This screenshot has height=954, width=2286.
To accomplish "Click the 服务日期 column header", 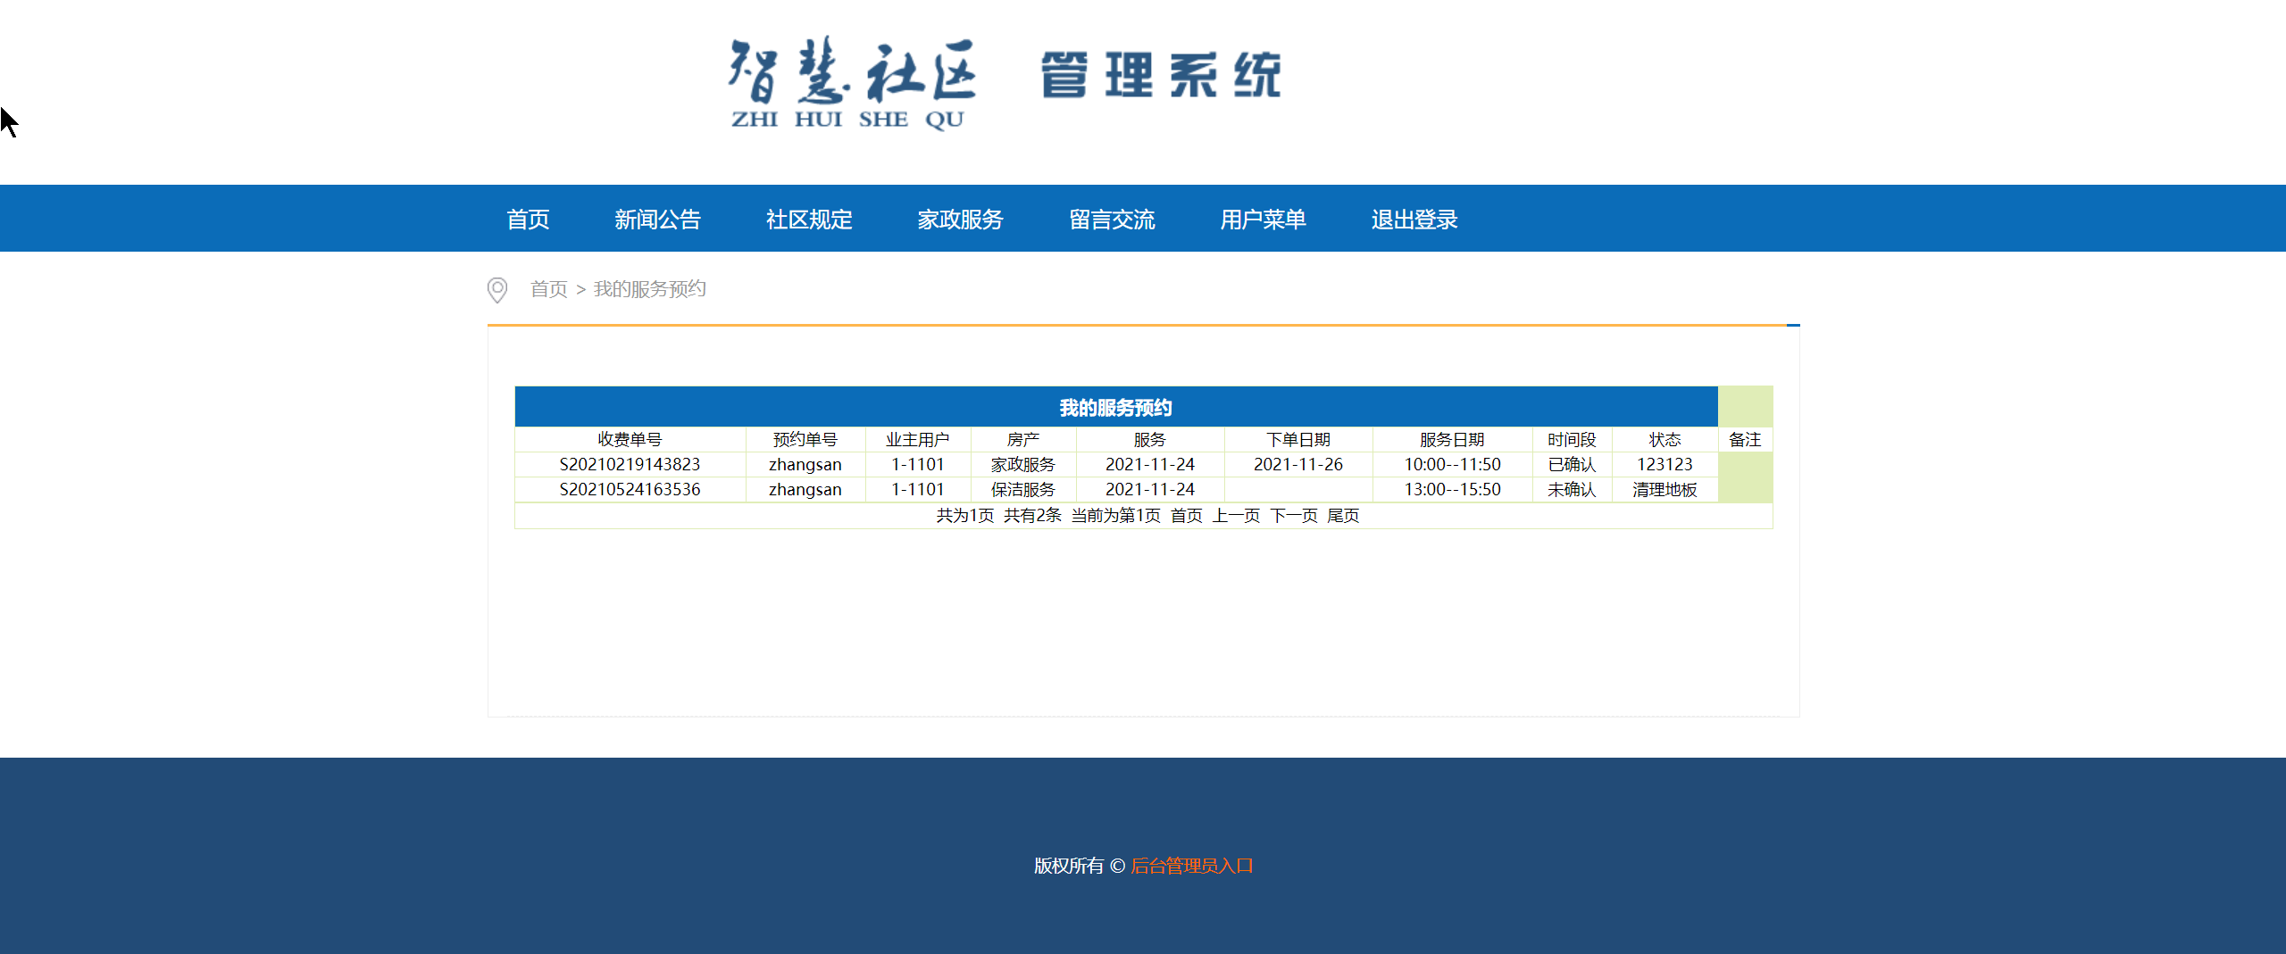I will 1453,440.
